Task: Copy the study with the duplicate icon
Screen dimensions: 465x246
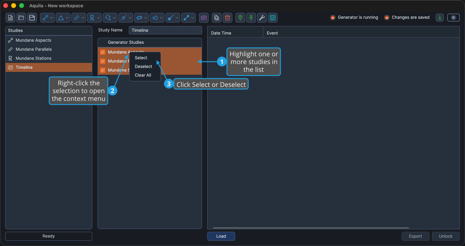Action: (x=217, y=18)
